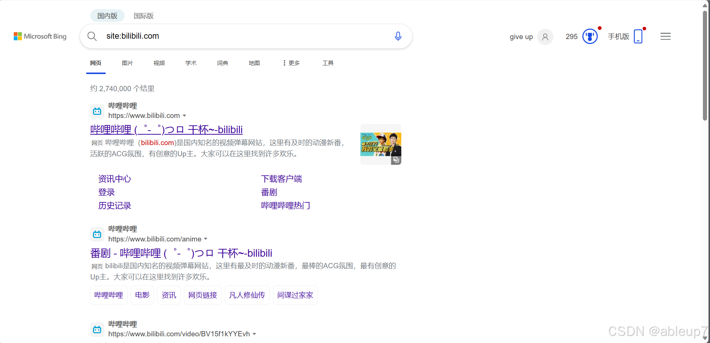
Task: Open the 工具 tools option
Action: (328, 63)
